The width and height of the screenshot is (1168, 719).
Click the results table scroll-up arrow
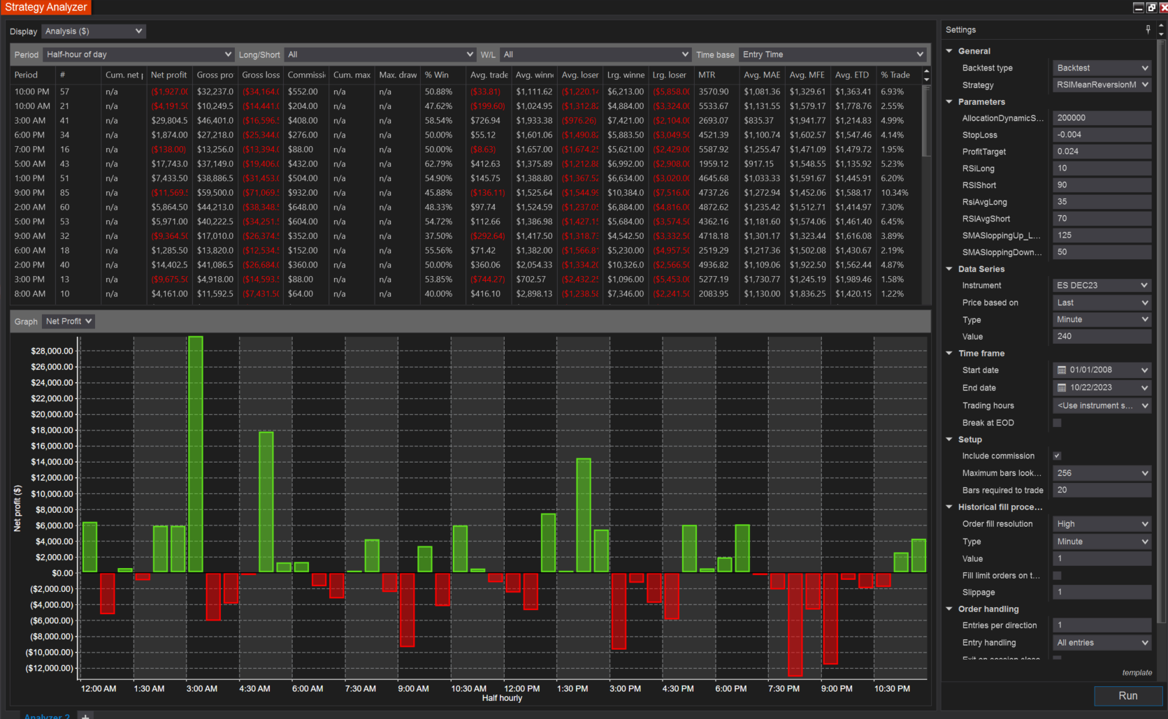927,71
